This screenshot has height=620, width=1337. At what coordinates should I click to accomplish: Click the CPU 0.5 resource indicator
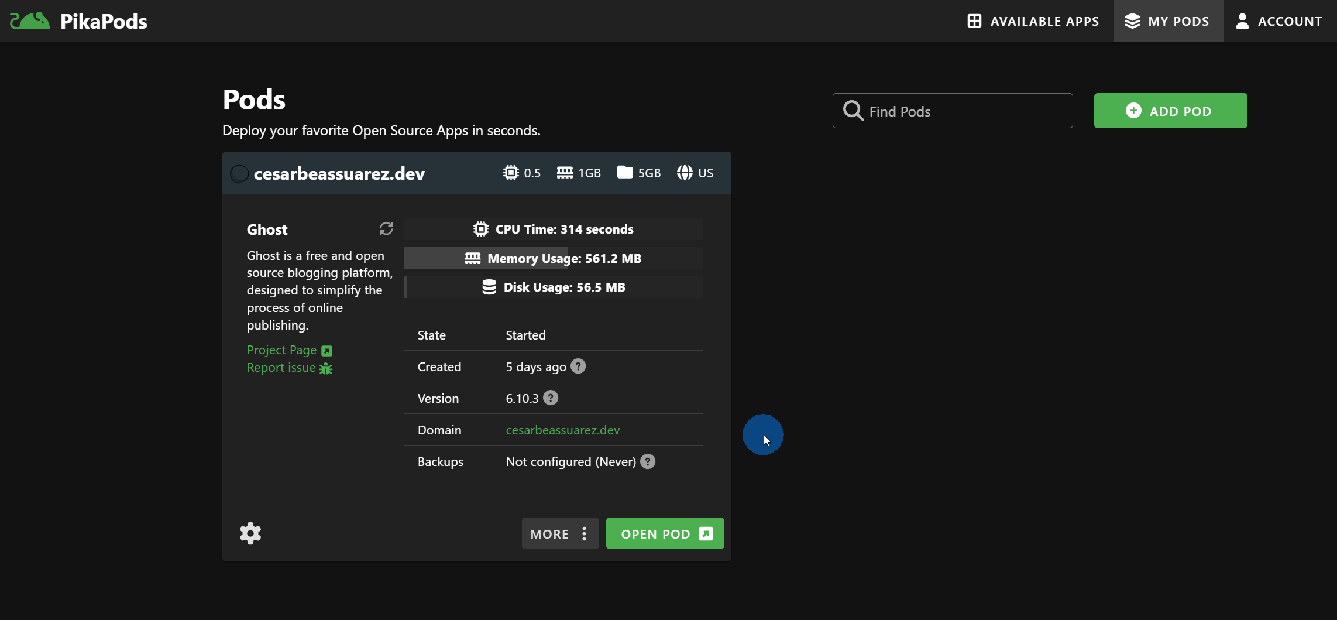click(x=521, y=173)
